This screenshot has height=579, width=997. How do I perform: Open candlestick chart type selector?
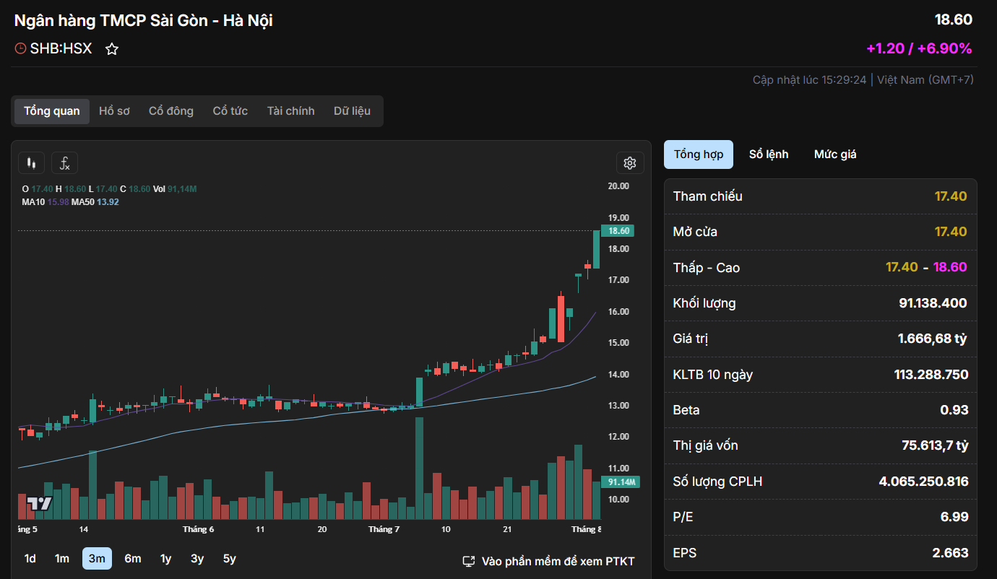[31, 163]
